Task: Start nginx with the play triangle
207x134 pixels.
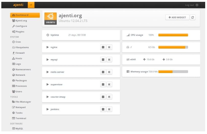Action: 48,47
